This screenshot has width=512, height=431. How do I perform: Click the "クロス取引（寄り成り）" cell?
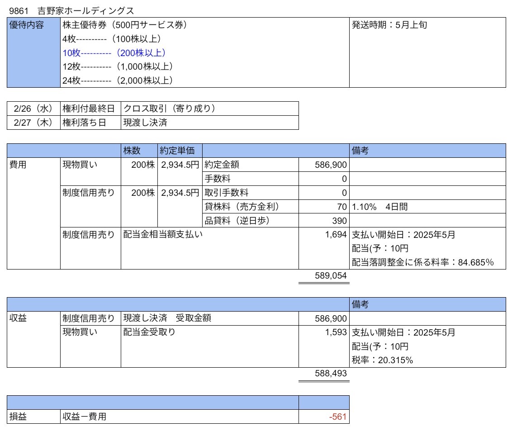209,109
